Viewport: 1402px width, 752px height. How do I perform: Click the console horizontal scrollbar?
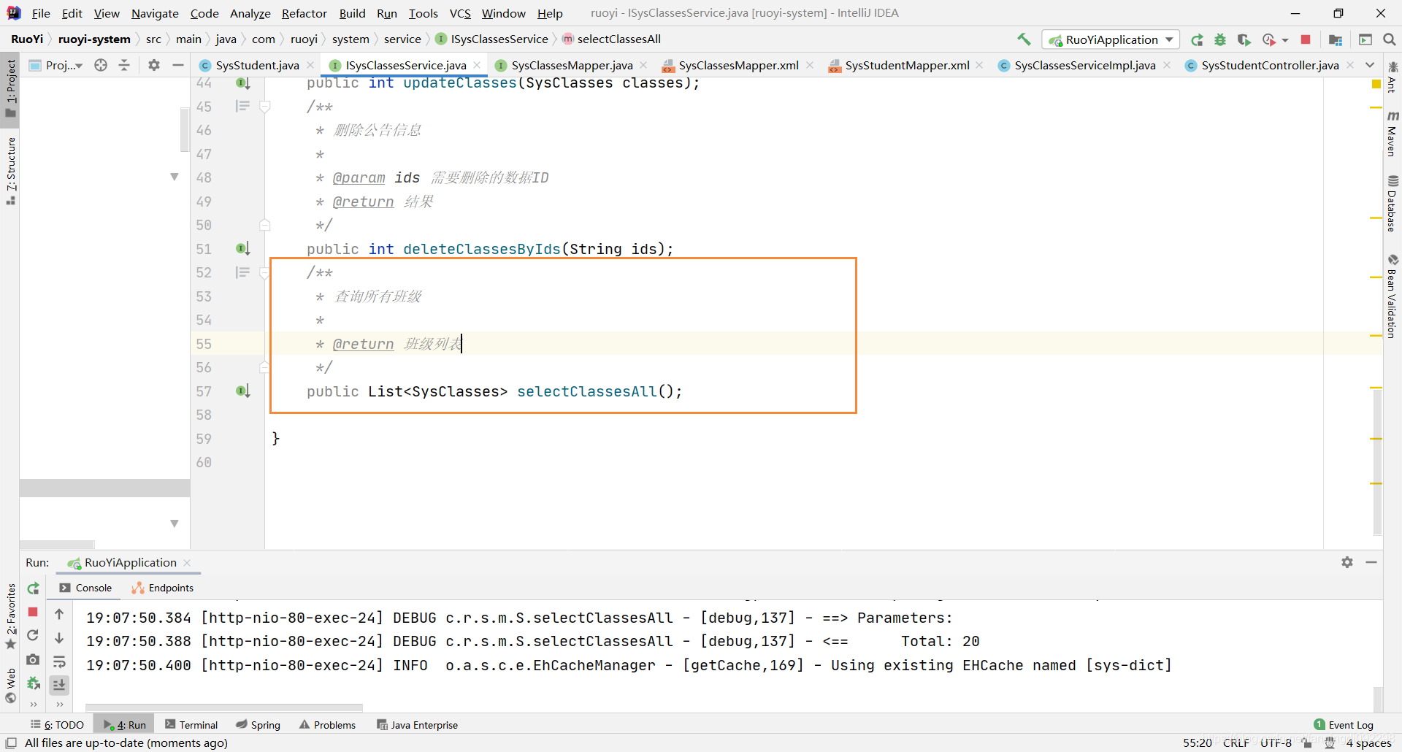(224, 707)
